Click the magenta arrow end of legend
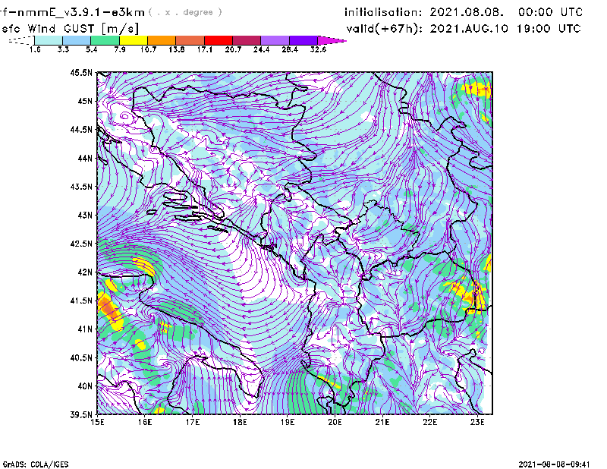Viewport: 607px width, 469px height. 332,40
